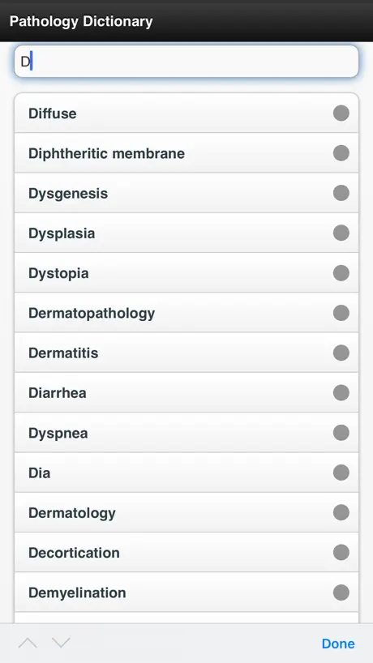
Task: Select the Pathology Dictionary title
Action: [x=81, y=21]
